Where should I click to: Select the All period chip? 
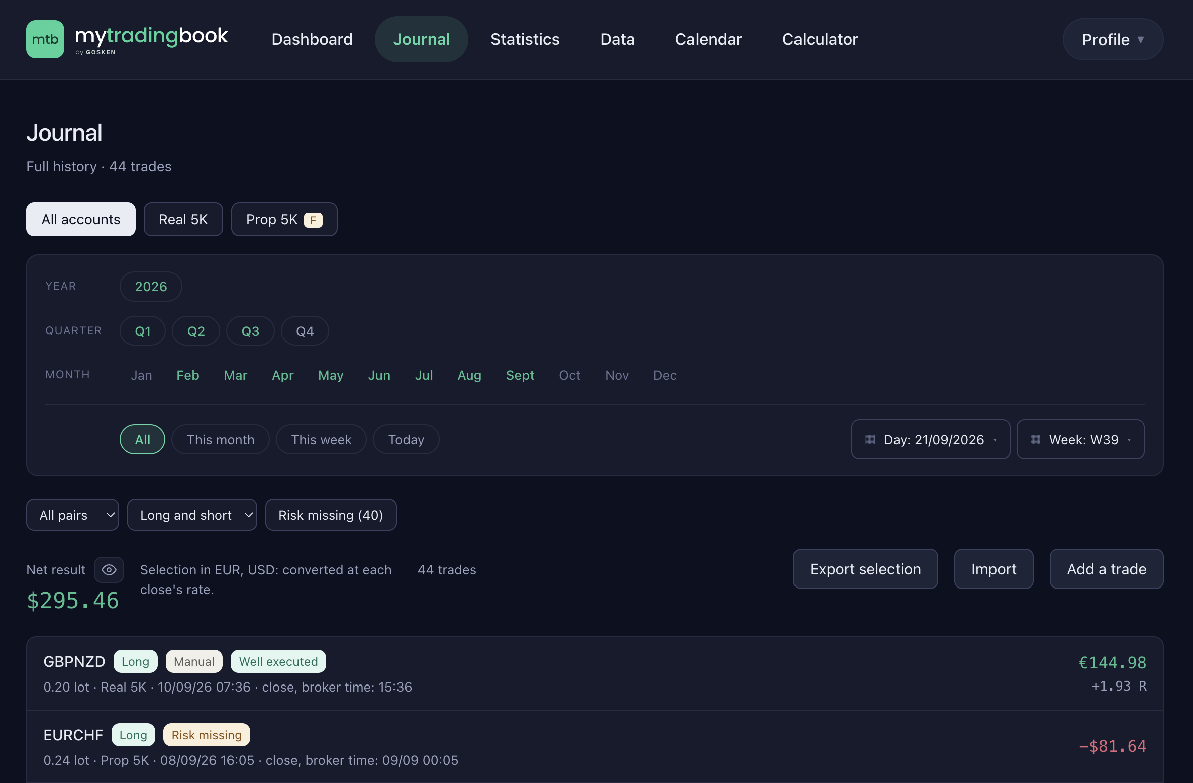tap(142, 439)
